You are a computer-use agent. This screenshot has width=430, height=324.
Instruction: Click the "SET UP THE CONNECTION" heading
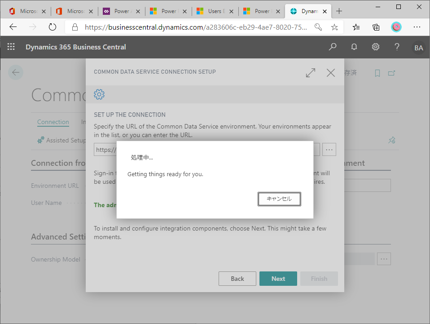[x=130, y=115]
